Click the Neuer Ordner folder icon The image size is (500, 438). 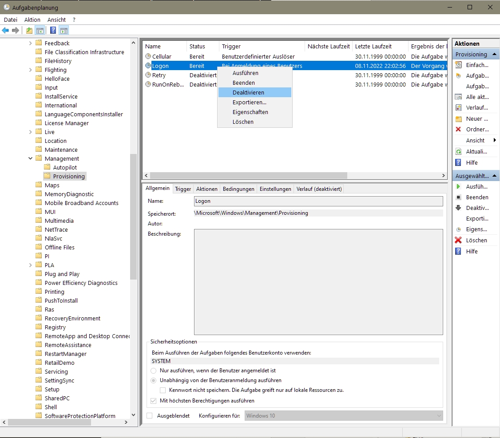click(458, 119)
